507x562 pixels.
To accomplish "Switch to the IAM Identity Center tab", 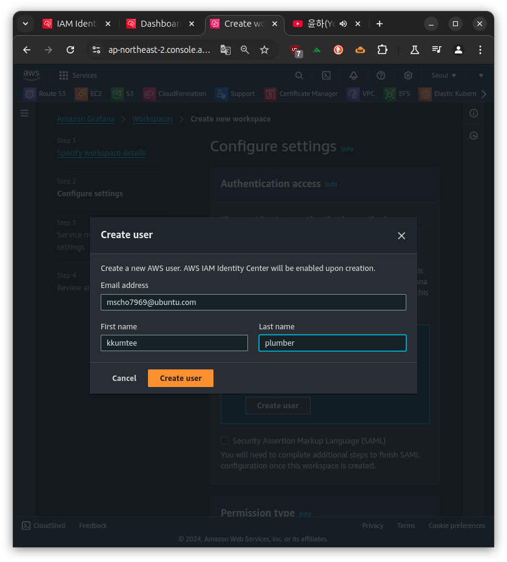I will pyautogui.click(x=75, y=24).
